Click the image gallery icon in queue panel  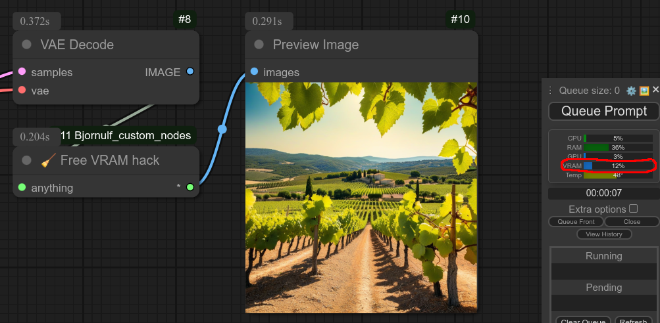644,91
